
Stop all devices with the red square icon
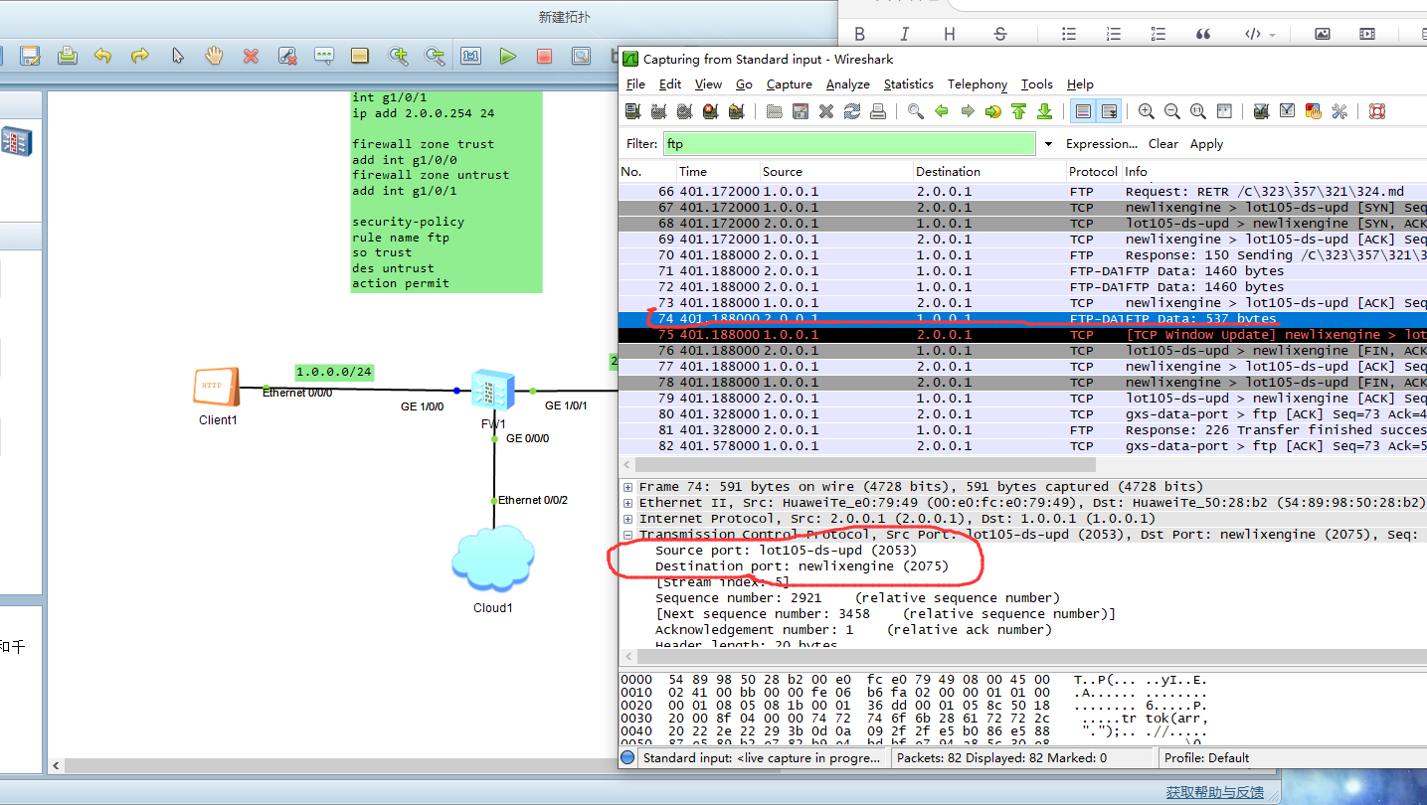pos(544,56)
